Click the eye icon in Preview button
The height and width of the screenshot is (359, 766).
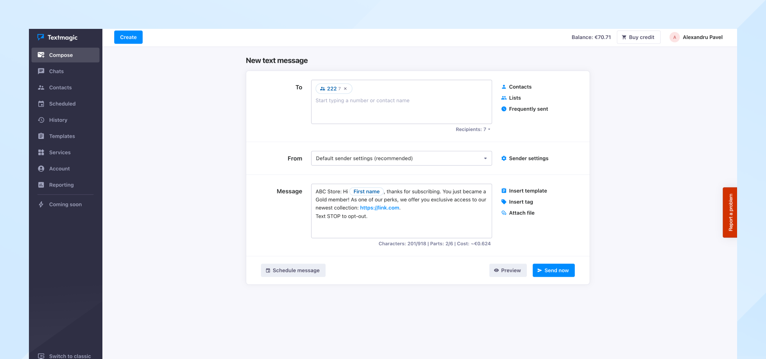[496, 270]
